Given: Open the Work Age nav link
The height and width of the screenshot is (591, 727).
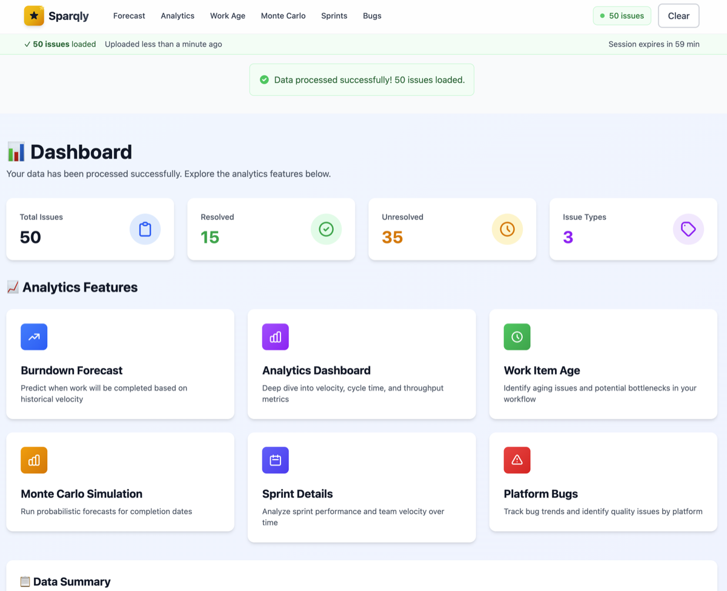Looking at the screenshot, I should [228, 16].
